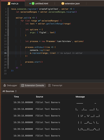Click the globe icon on untitled.html tab
104x140 pixels.
tap(33, 4)
